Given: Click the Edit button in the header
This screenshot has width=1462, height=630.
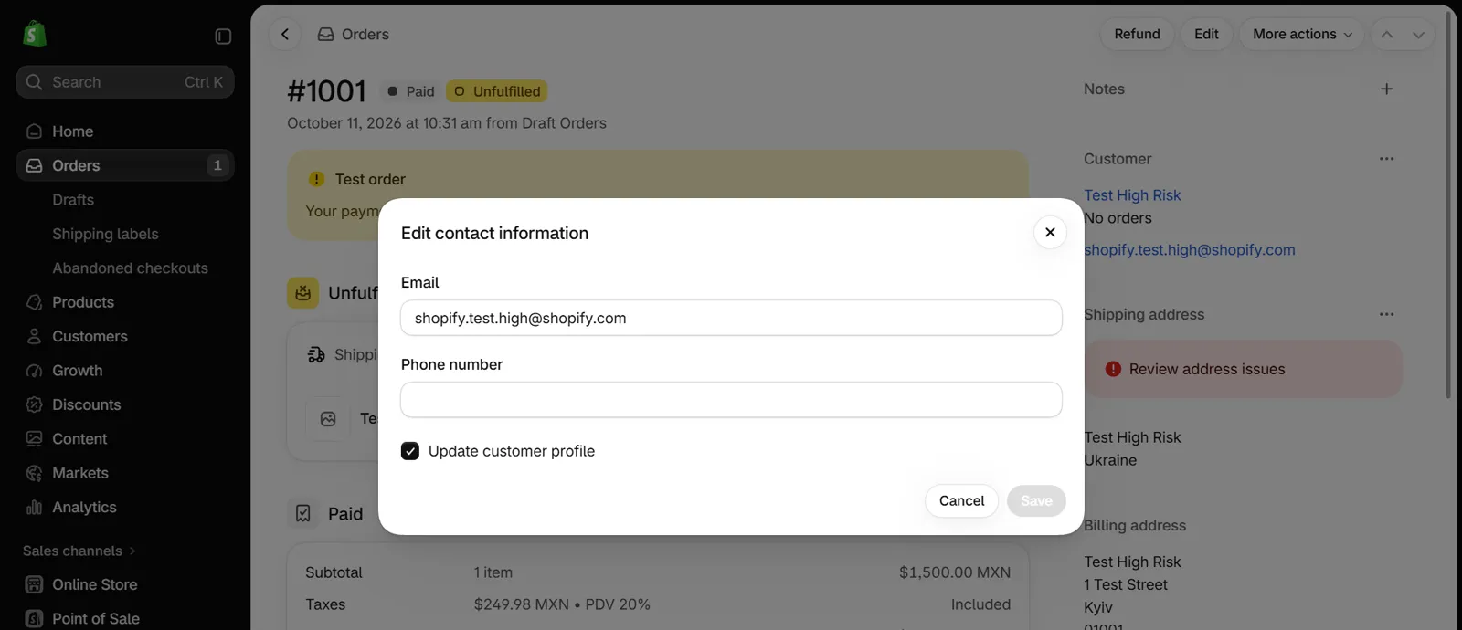Looking at the screenshot, I should coord(1206,34).
